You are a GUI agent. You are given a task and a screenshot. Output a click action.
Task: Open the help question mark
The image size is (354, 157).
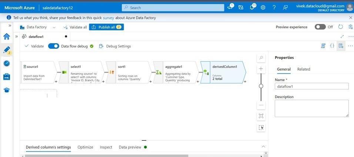pyautogui.click(x=274, y=7)
